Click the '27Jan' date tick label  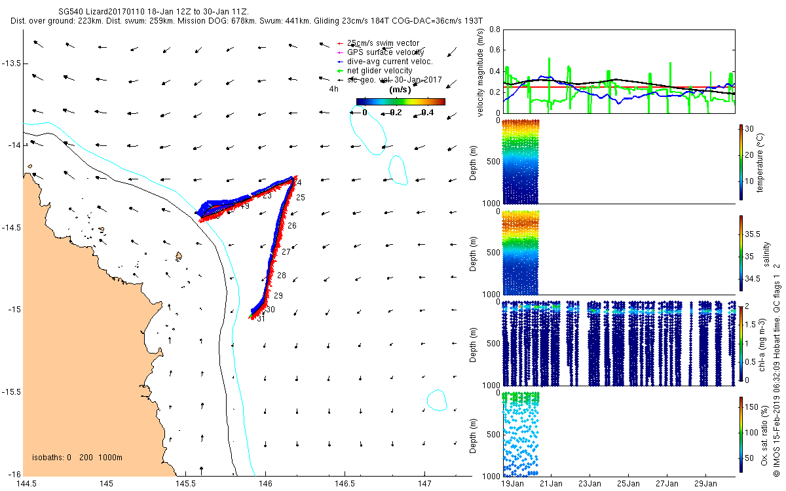click(x=667, y=484)
